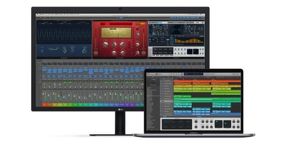
Task: Click the right XY pad in the MacBook's Smart Controls
Action: tap(227, 124)
